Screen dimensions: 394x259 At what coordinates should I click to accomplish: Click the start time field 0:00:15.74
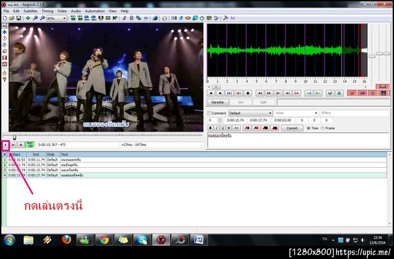tap(235, 120)
